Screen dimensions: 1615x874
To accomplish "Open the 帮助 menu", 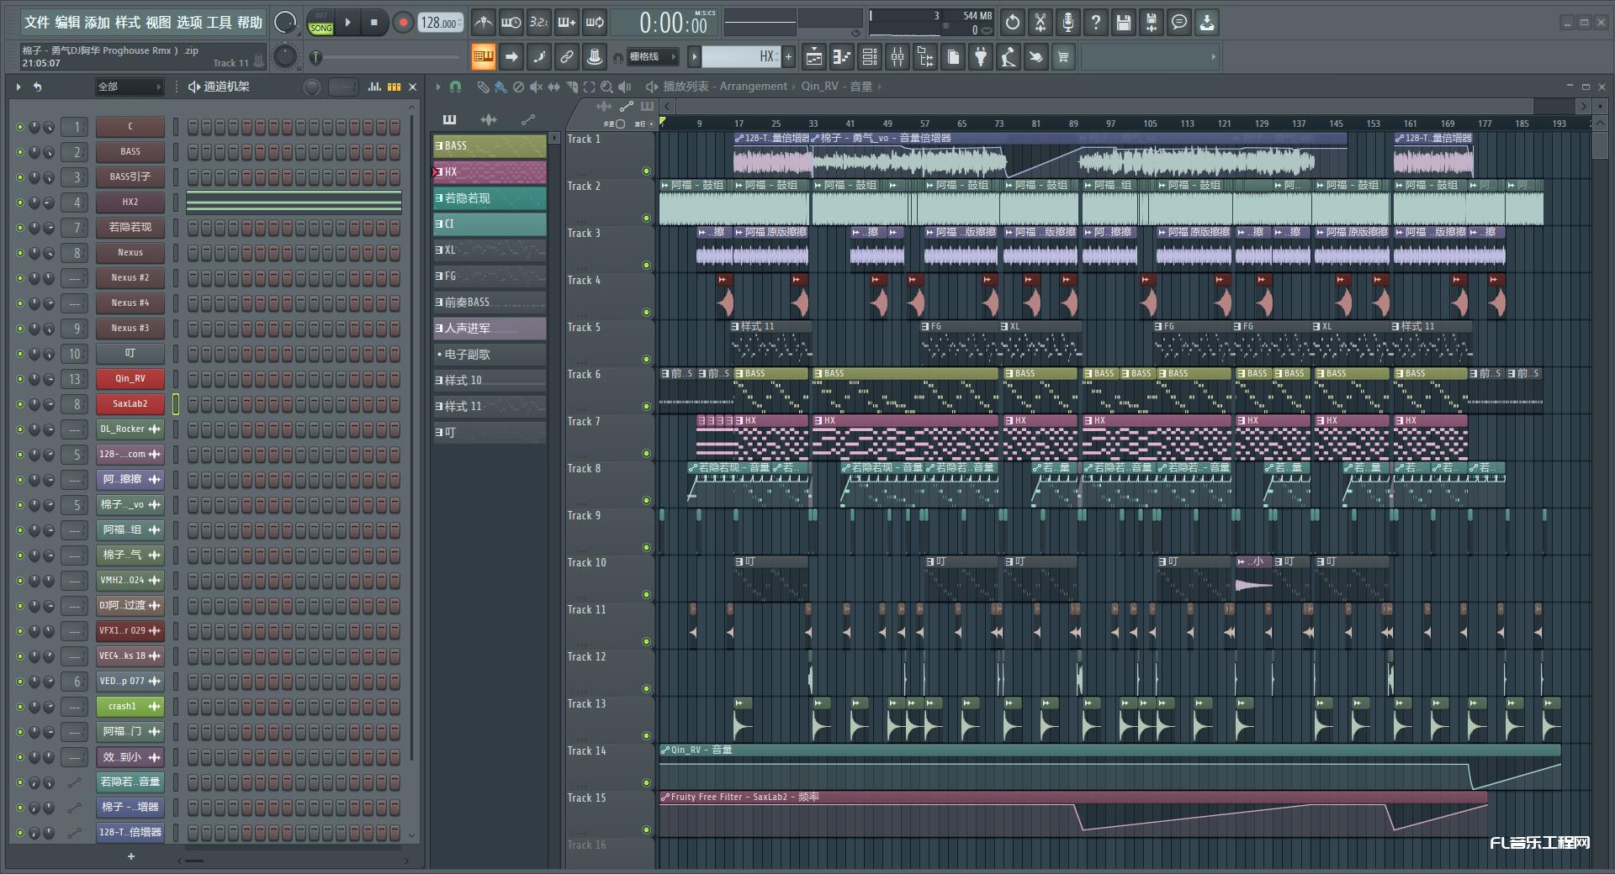I will click(x=250, y=23).
